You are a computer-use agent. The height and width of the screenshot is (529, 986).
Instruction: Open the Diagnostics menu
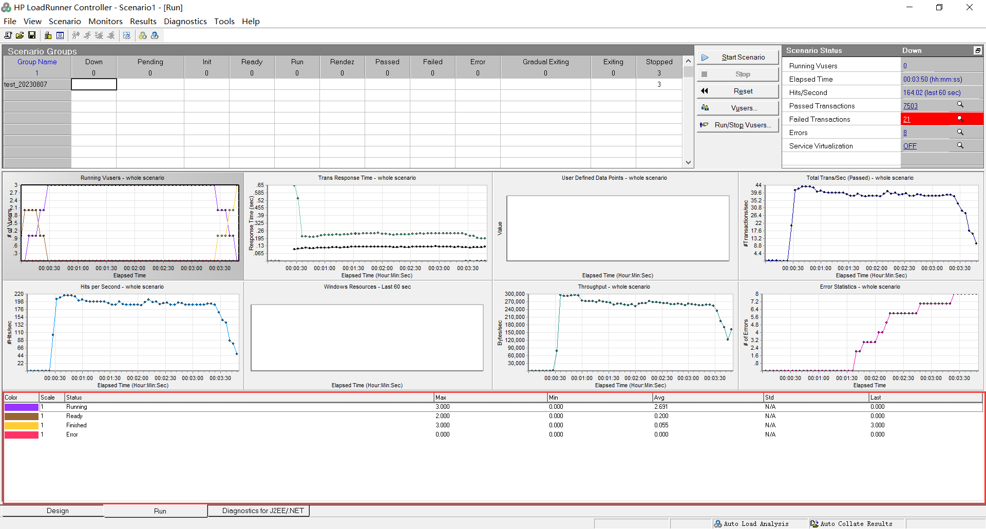[x=185, y=21]
